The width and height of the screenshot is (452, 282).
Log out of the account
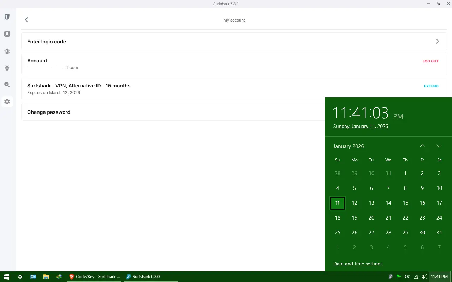click(430, 61)
